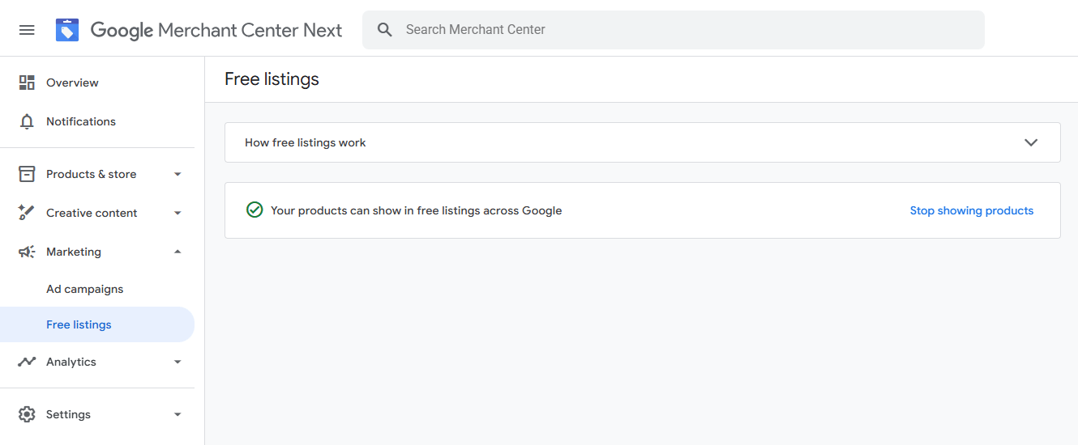Click the products can show in free listings text
This screenshot has width=1078, height=445.
[x=416, y=210]
